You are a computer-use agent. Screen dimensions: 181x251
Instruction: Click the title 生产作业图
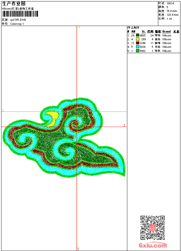[14, 4]
